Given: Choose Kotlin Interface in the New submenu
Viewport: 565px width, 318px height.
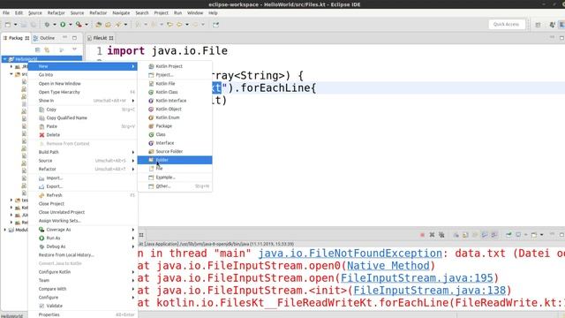Looking at the screenshot, I should [175, 101].
